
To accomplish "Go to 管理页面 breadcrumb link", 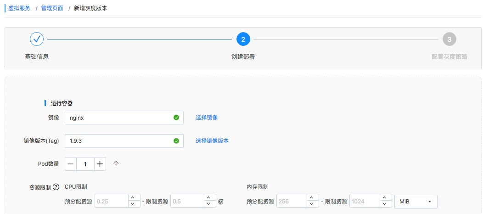I will [x=52, y=8].
